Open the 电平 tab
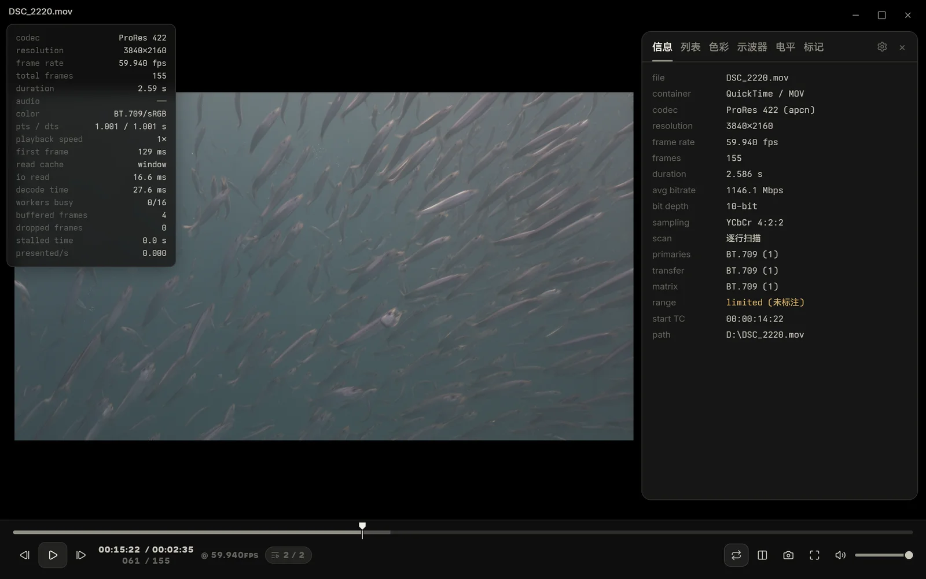The height and width of the screenshot is (579, 926). tap(785, 47)
